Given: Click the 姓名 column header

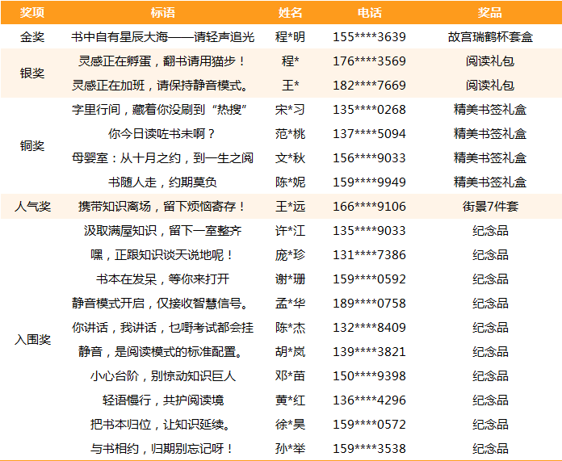Looking at the screenshot, I should 290,13.
